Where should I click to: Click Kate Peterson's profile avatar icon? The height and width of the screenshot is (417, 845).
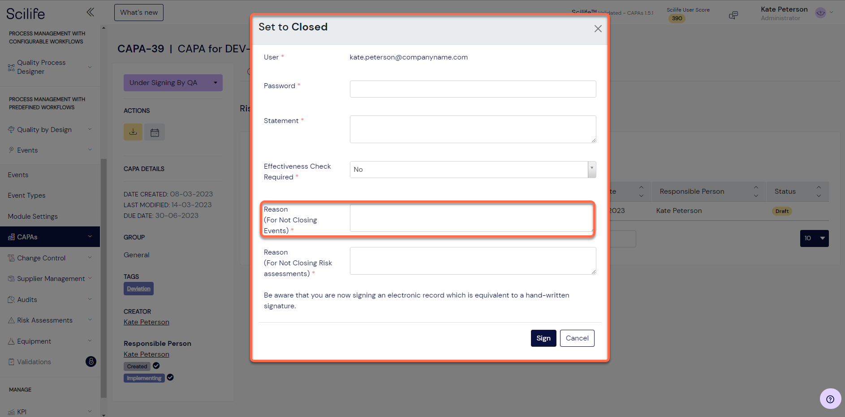[x=820, y=13]
